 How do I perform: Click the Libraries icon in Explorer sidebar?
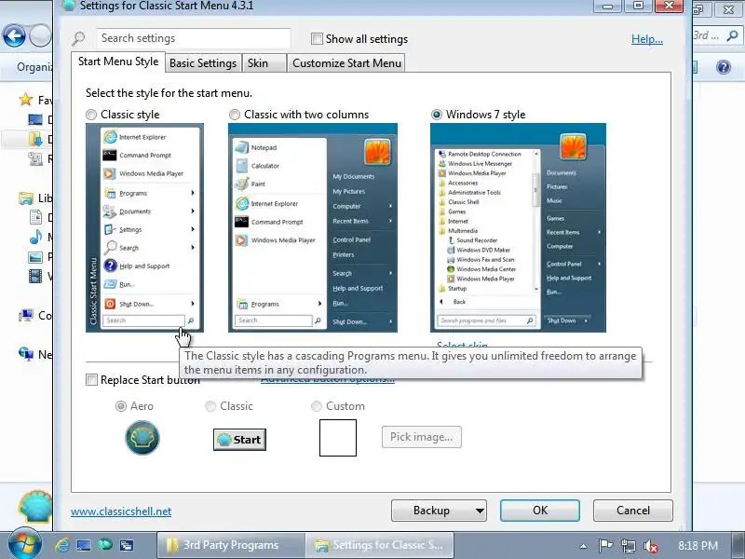pos(26,198)
